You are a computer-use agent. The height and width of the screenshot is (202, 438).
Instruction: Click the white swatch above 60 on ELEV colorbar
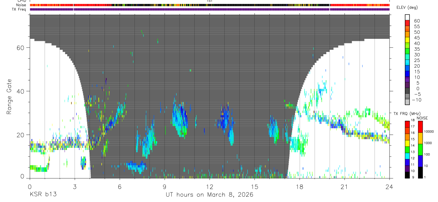[407, 17]
